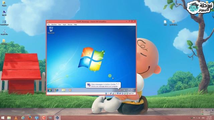Image resolution: width=214 pixels, height=120 pixels.
Task: Launch Windows Media Player in guest taskbar
Action: 70,90
